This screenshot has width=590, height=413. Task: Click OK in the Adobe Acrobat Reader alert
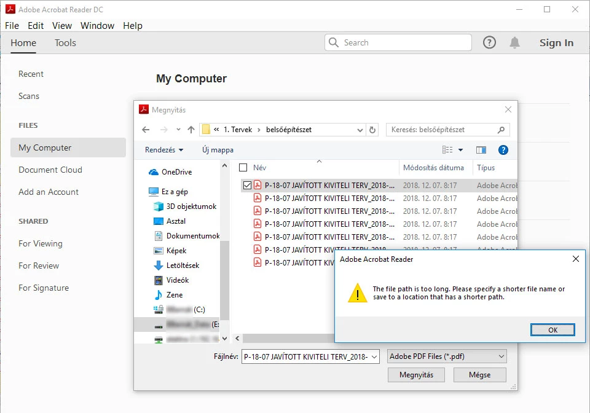(x=553, y=330)
